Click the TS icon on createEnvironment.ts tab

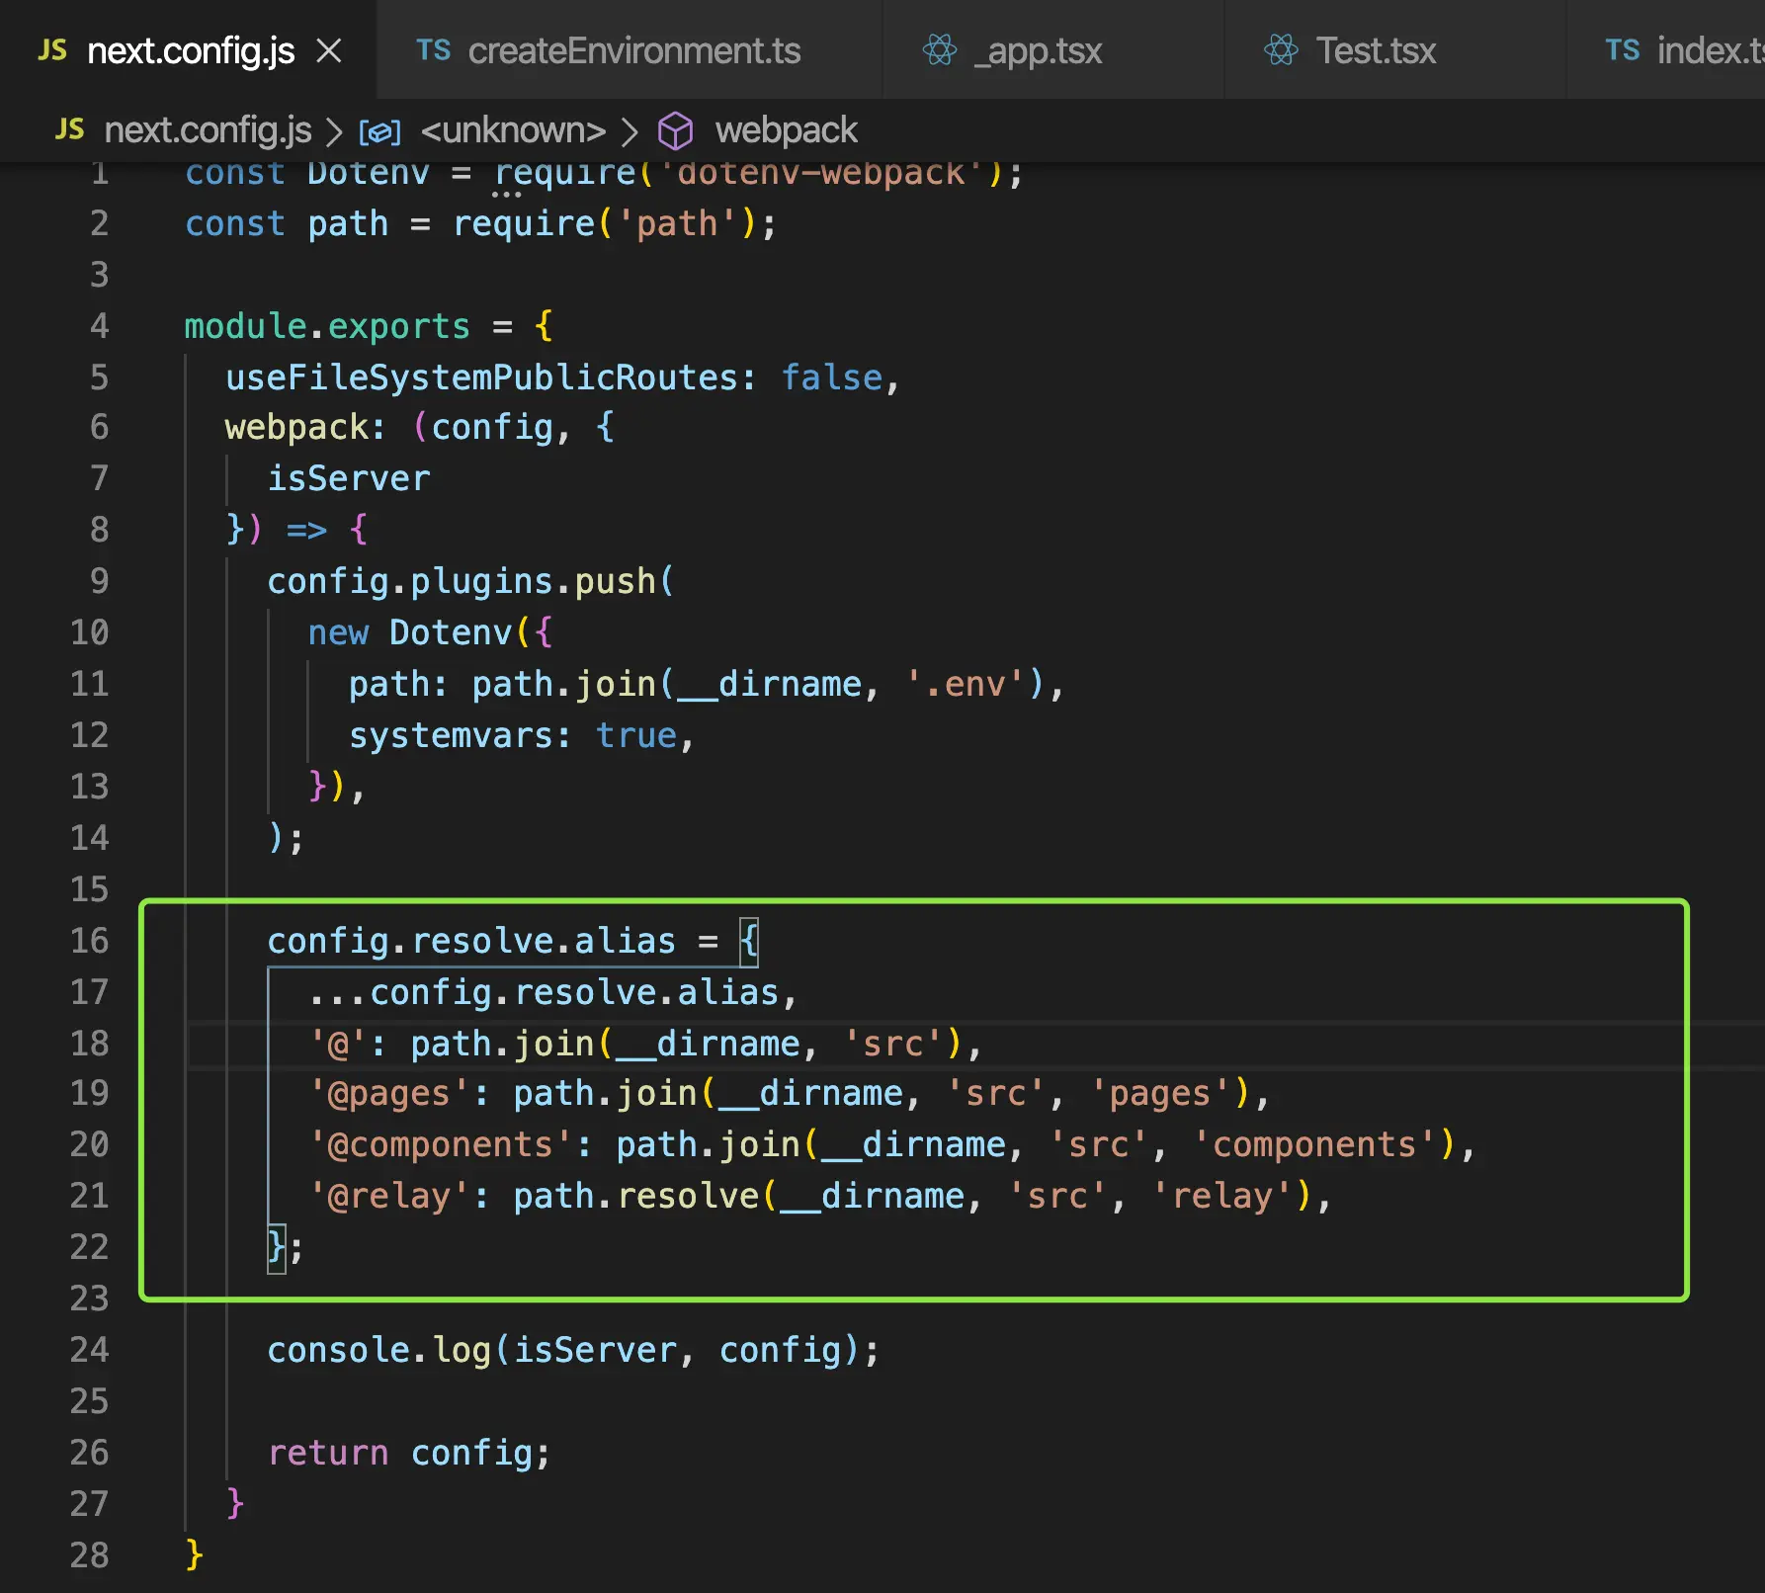(x=433, y=50)
